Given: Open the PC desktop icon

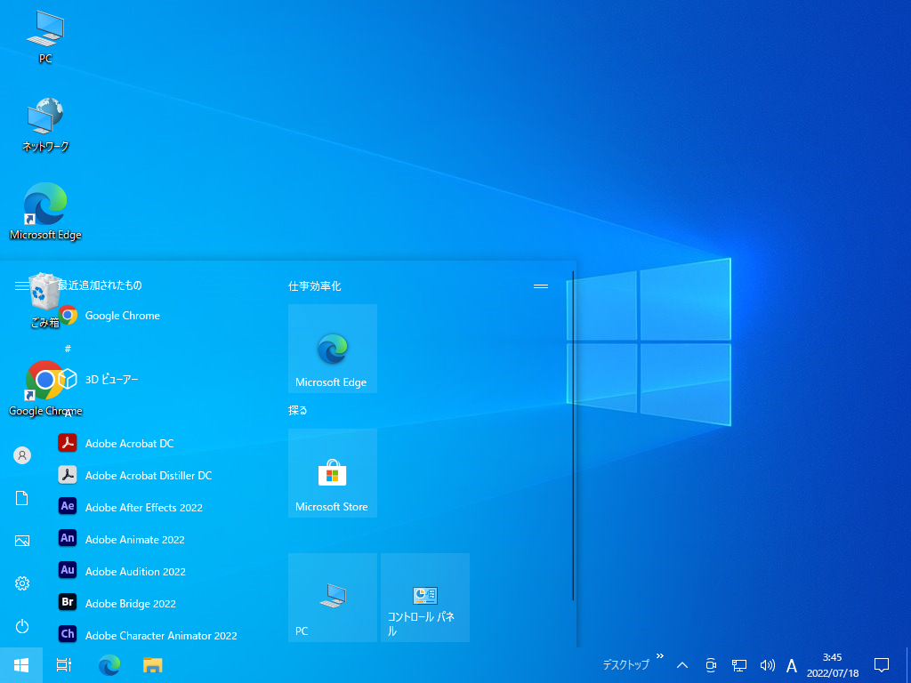Looking at the screenshot, I should pos(45,37).
